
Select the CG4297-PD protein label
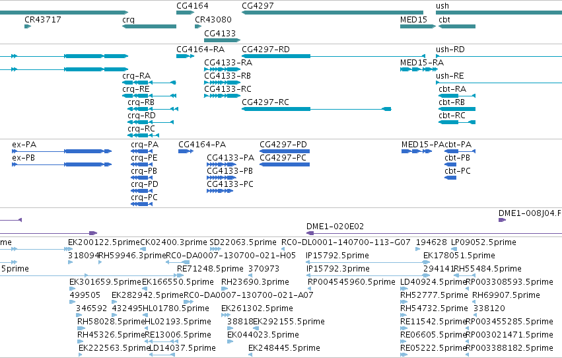pyautogui.click(x=283, y=145)
